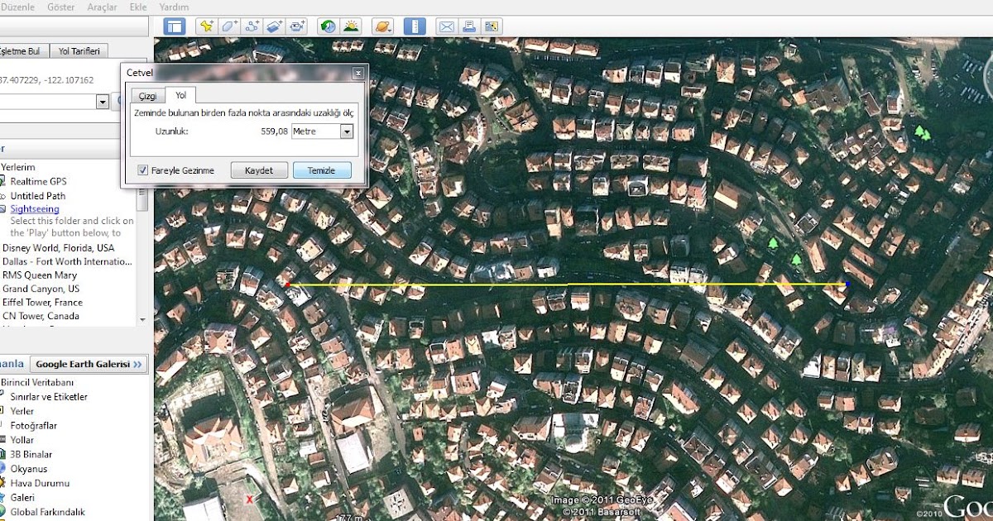993x521 pixels.
Task: Select Disney World, Florida, USA
Action: (59, 248)
